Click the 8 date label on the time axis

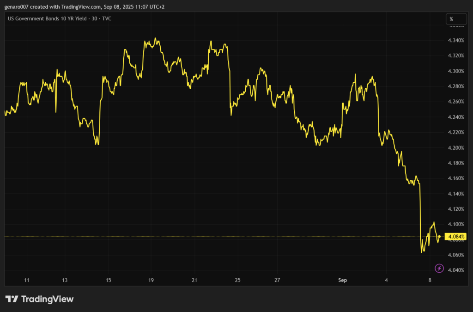[430, 280]
